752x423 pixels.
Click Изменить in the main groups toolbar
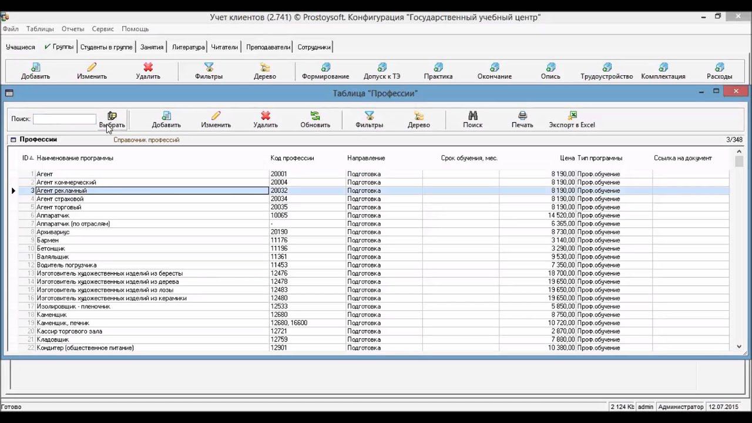point(92,71)
